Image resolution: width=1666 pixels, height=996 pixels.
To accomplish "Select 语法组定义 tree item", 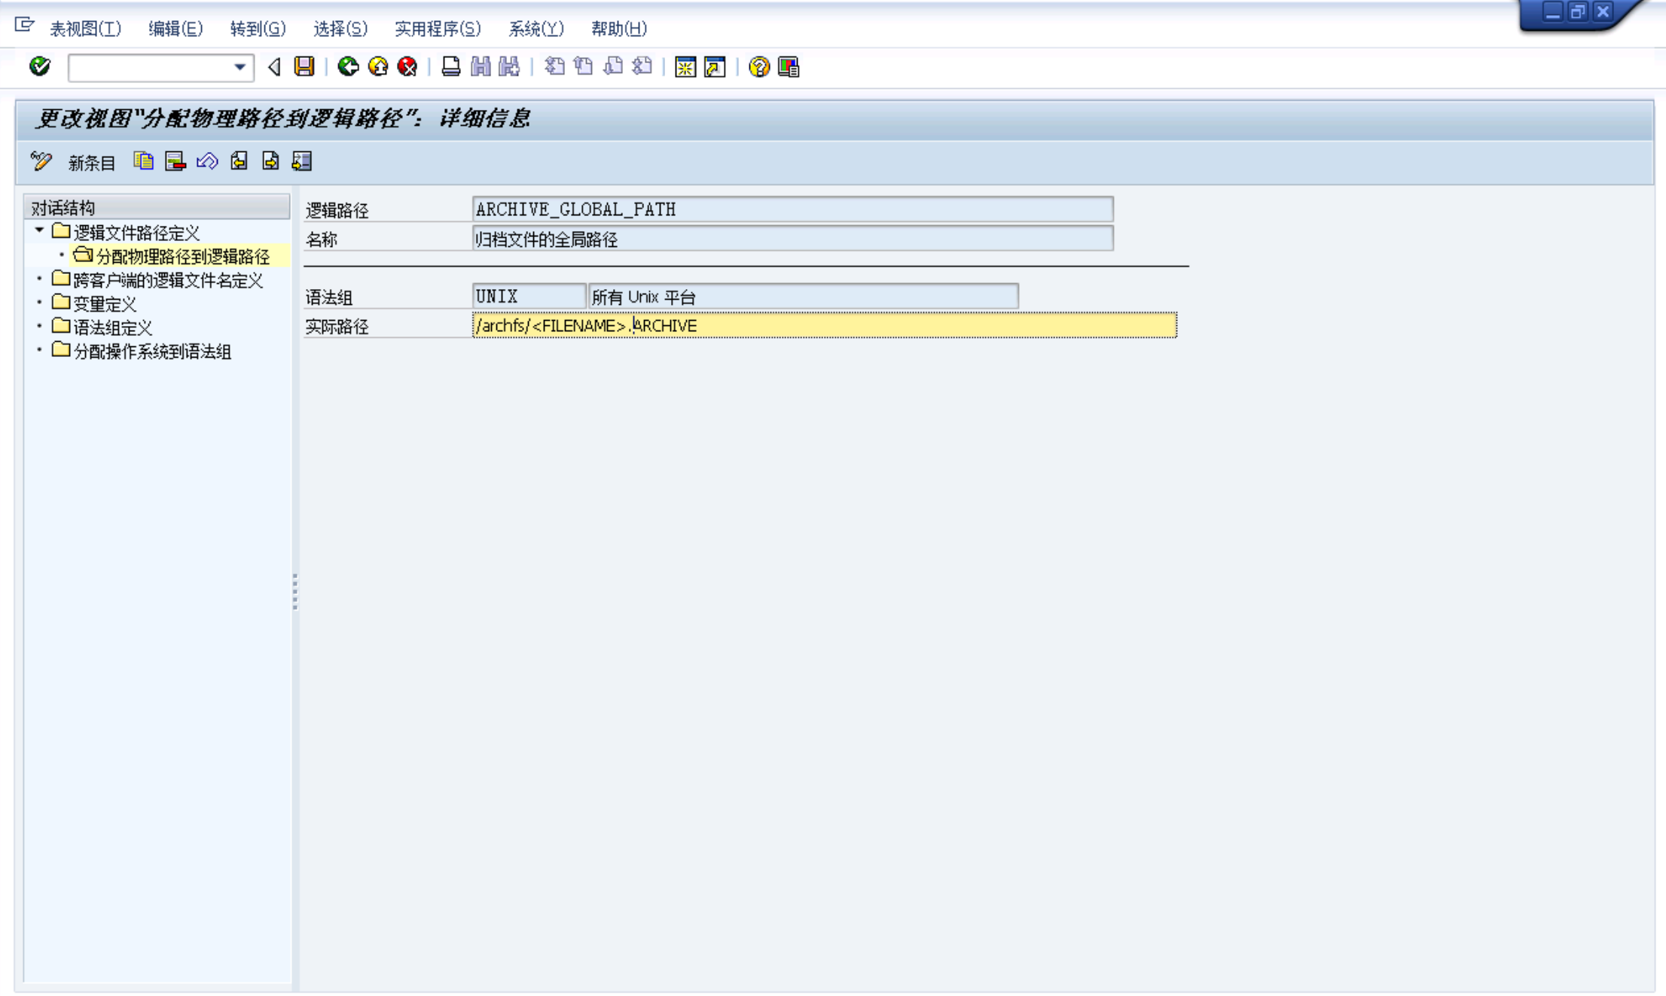I will [112, 328].
